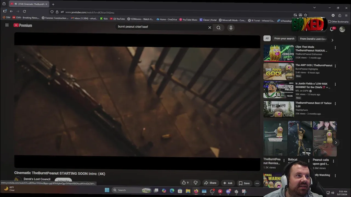Open Other Bookmarks folder

click(338, 22)
